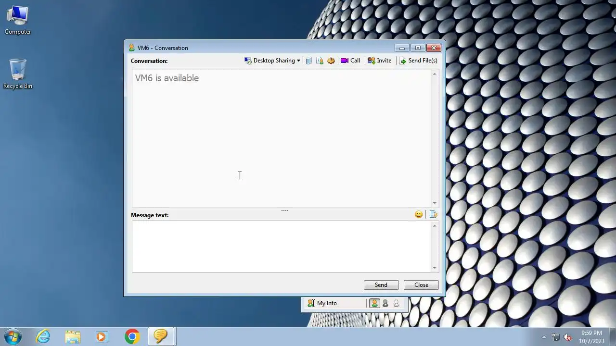
Task: Select the gray offline users filter icon
Action: [x=385, y=303]
